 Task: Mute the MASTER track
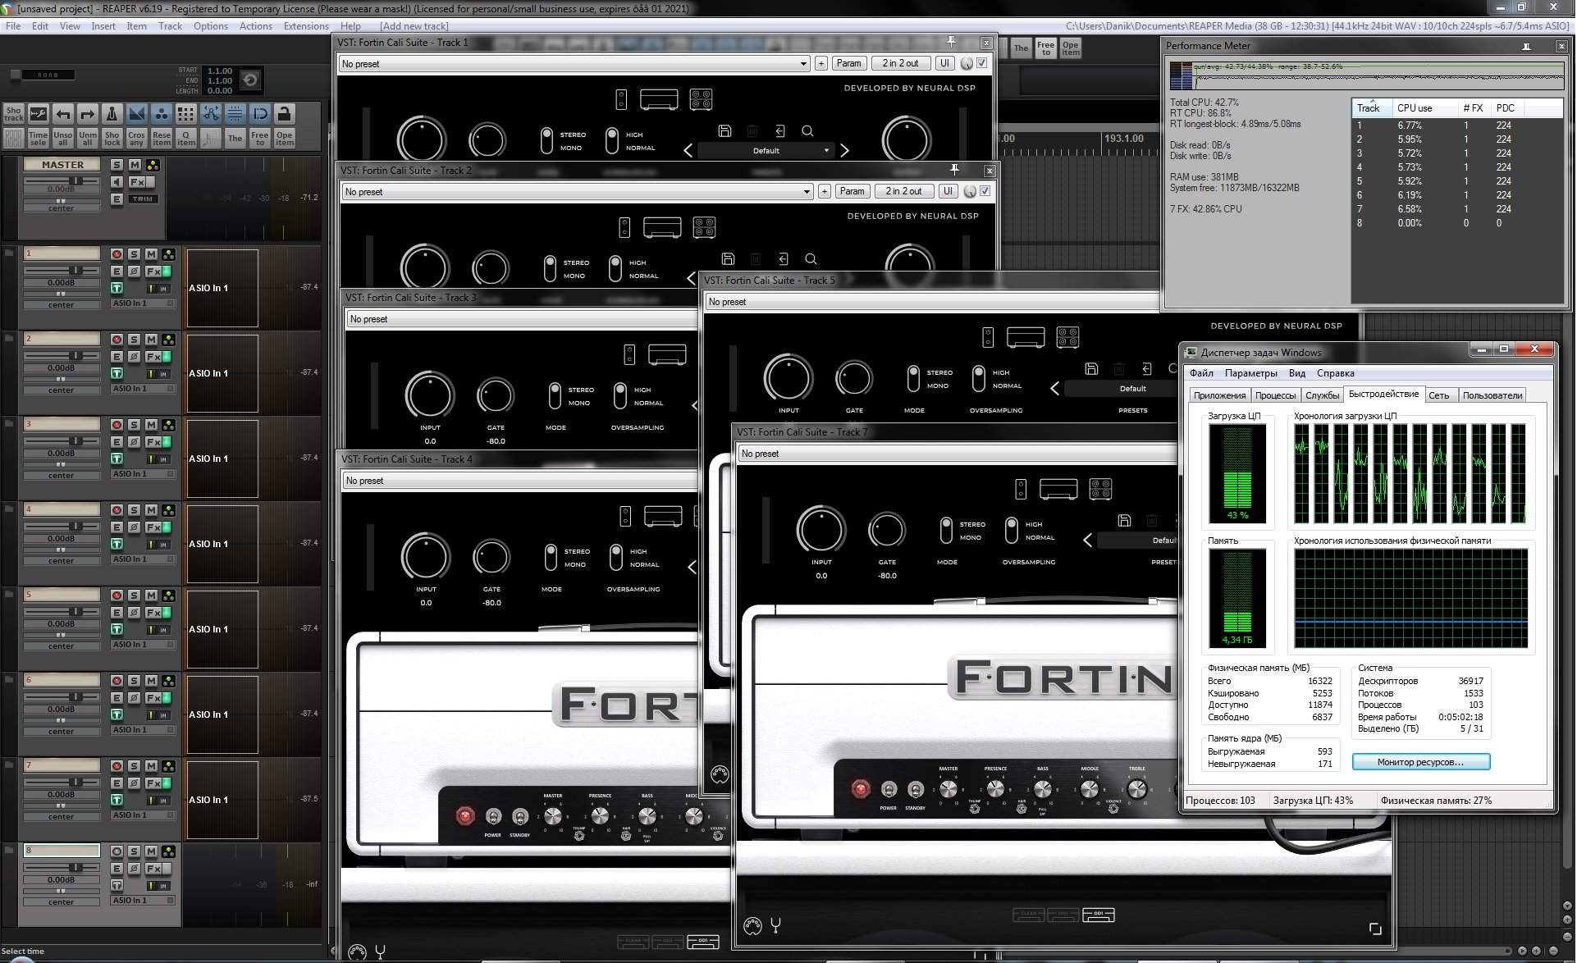pos(135,165)
